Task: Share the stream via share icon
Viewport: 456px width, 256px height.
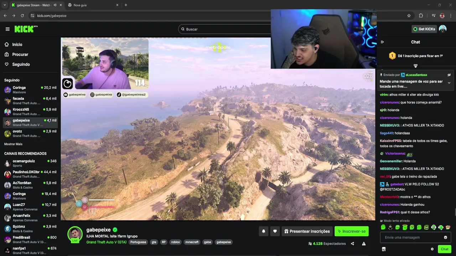Action: coord(352,244)
